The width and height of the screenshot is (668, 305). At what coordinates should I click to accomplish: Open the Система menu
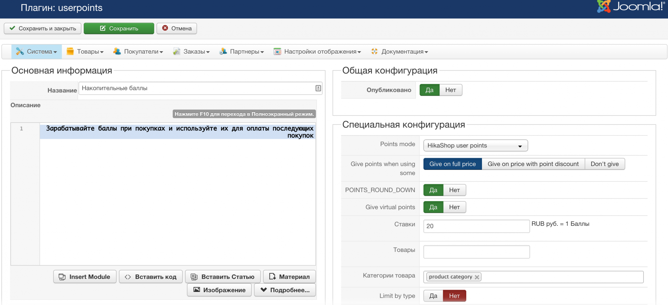(x=36, y=52)
